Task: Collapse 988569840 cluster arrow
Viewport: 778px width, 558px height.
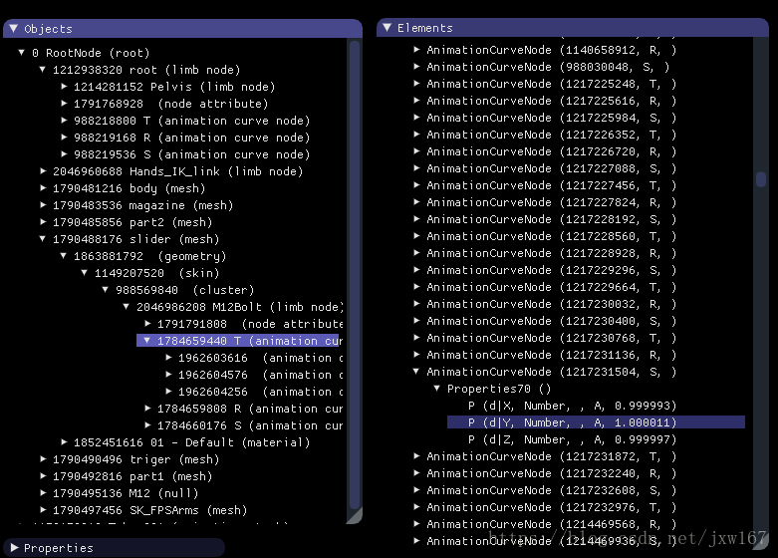Action: pyautogui.click(x=106, y=289)
